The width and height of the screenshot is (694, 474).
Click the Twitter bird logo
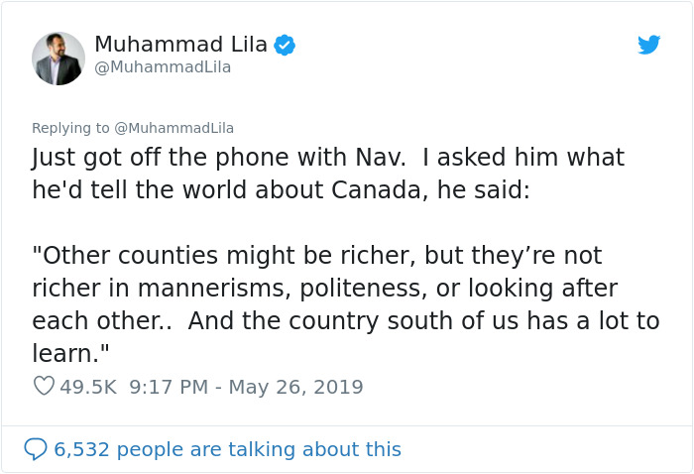click(648, 45)
